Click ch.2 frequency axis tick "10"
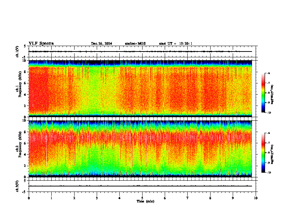 pos(24,121)
